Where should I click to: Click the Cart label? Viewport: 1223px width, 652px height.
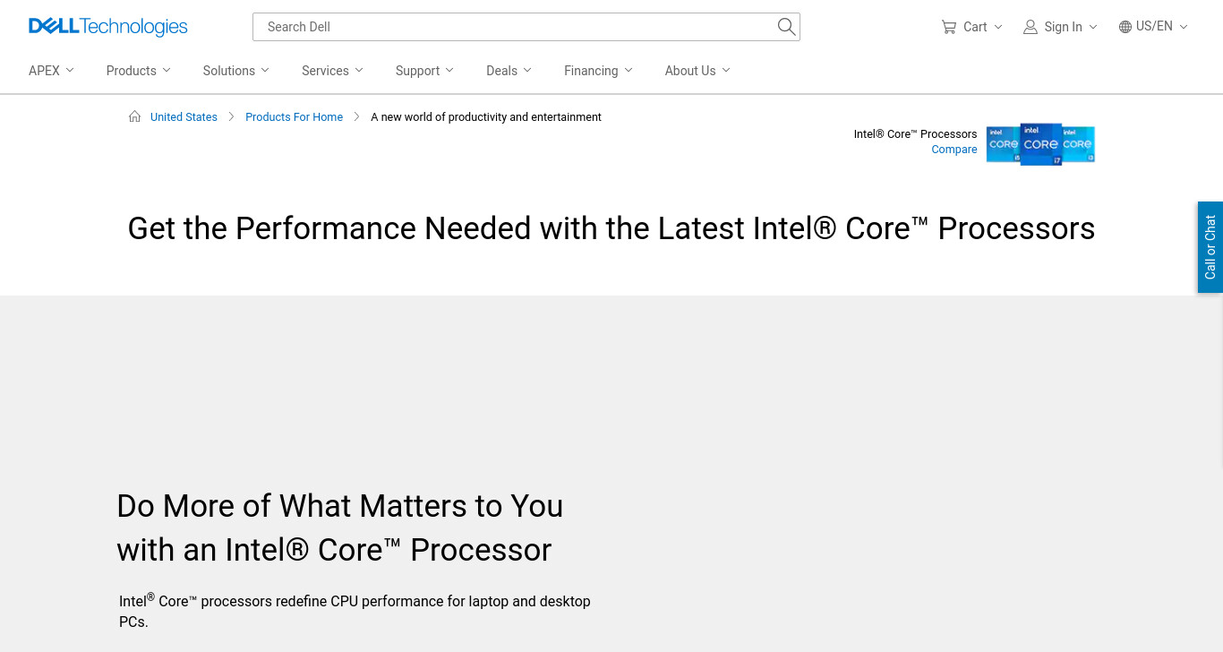[x=975, y=27]
